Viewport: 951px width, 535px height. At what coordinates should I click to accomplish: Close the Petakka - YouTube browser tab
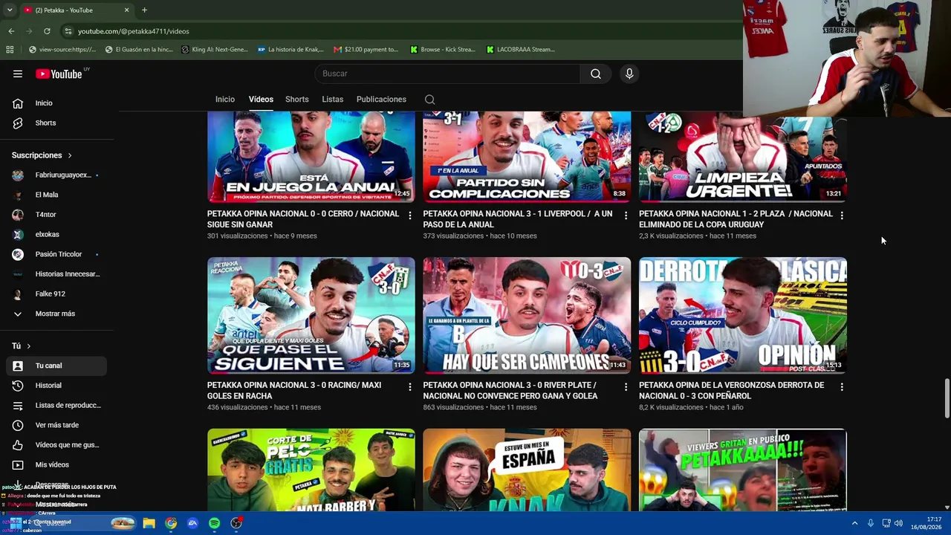(126, 10)
